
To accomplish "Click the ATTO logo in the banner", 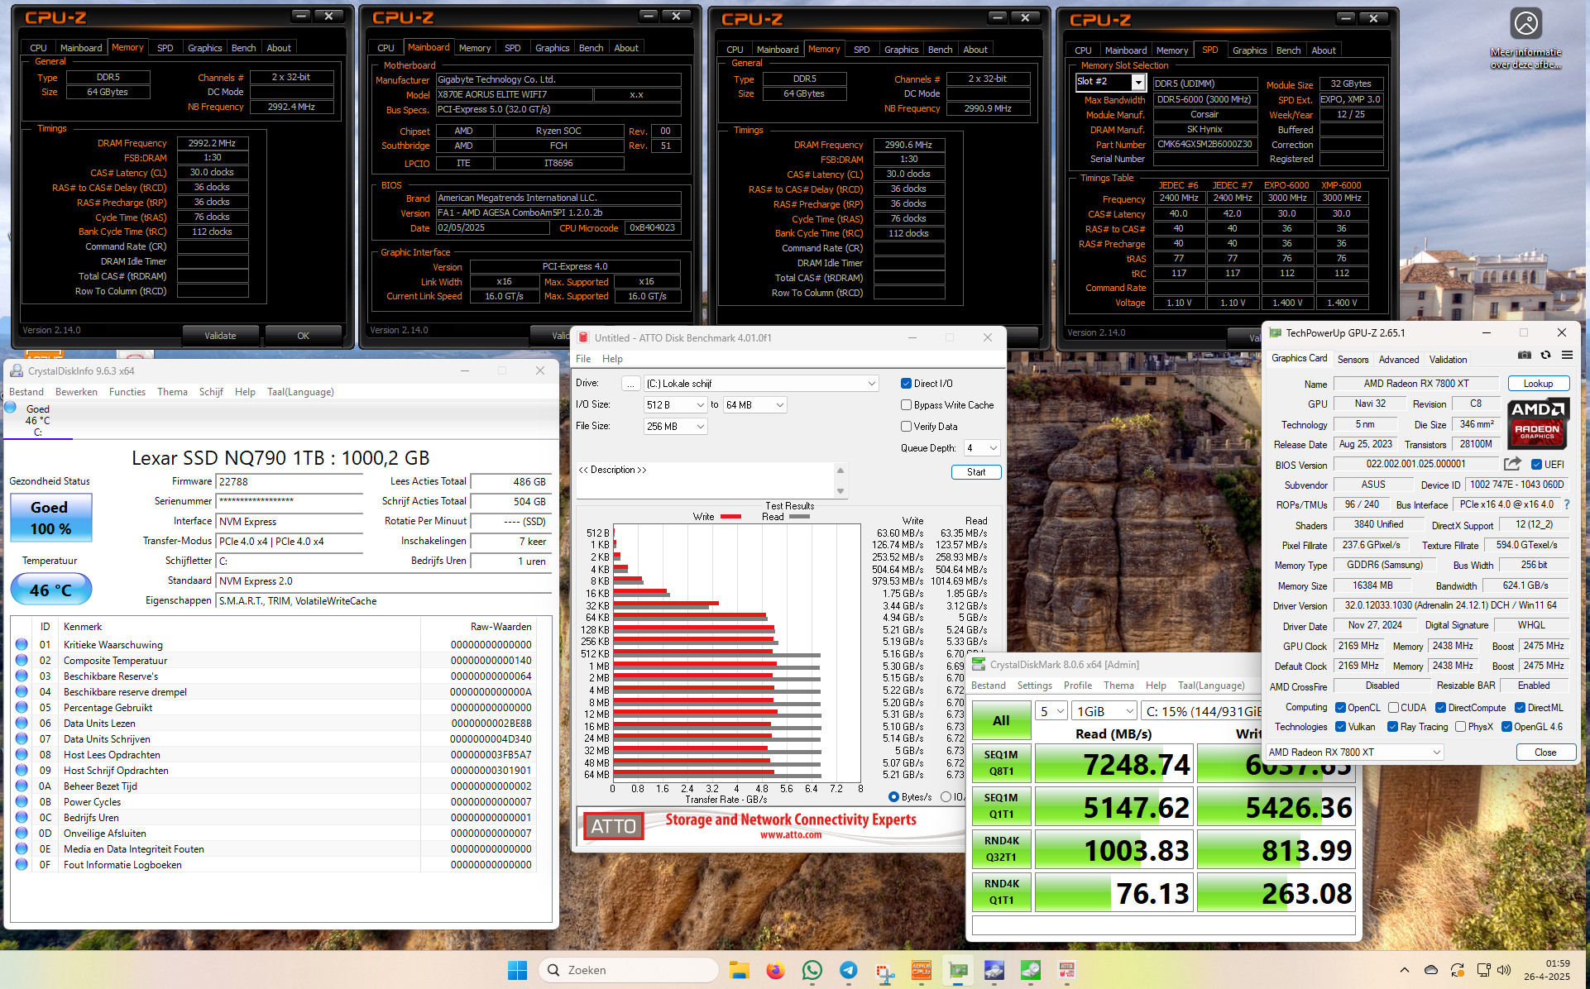I will click(613, 825).
